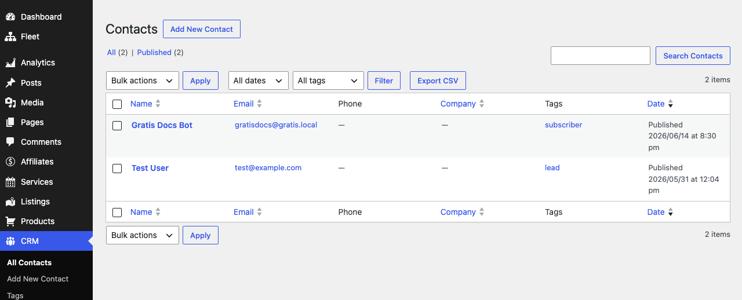Click the Posts pushpin icon
The height and width of the screenshot is (300, 742).
(10, 83)
